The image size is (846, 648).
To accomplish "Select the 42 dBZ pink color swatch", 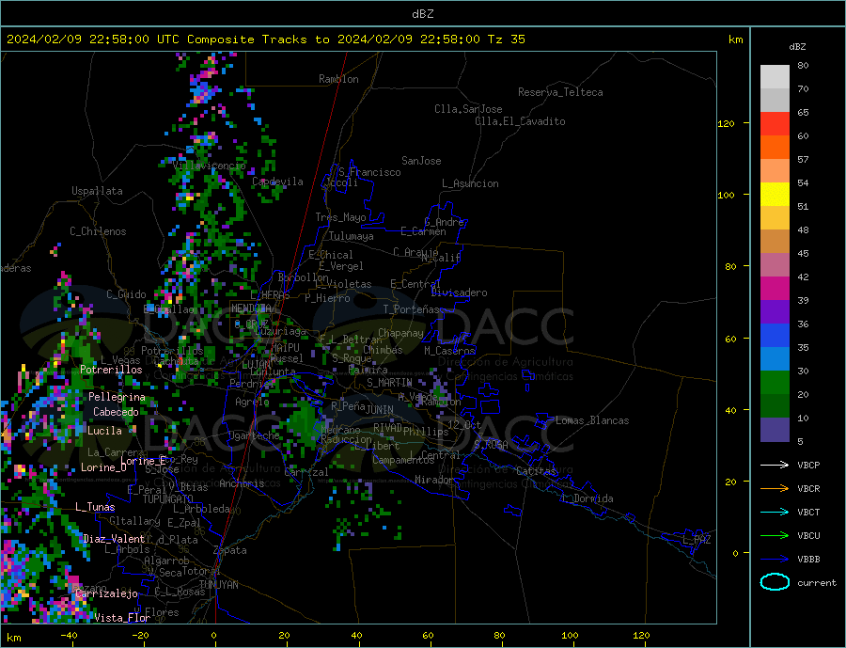I will [x=775, y=265].
